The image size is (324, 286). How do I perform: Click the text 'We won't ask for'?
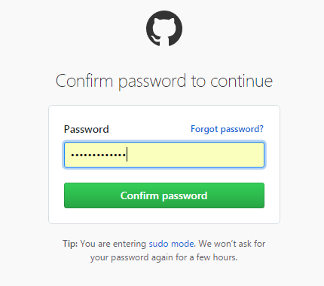click(x=232, y=244)
